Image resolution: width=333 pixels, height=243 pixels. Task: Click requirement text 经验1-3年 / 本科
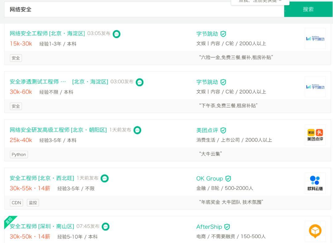click(58, 44)
